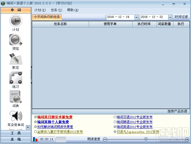Image resolution: width=191 pixels, height=144 pixels.
Task: Open the 练习 practice icon
Action: [x=16, y=78]
